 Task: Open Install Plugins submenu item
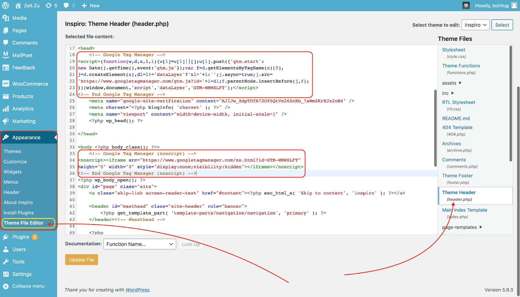click(19, 213)
